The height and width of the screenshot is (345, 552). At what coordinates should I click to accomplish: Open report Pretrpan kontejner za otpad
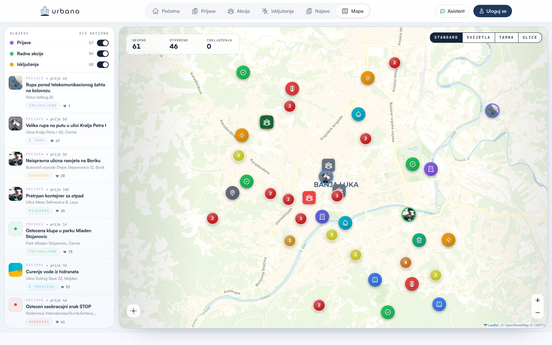point(59,200)
